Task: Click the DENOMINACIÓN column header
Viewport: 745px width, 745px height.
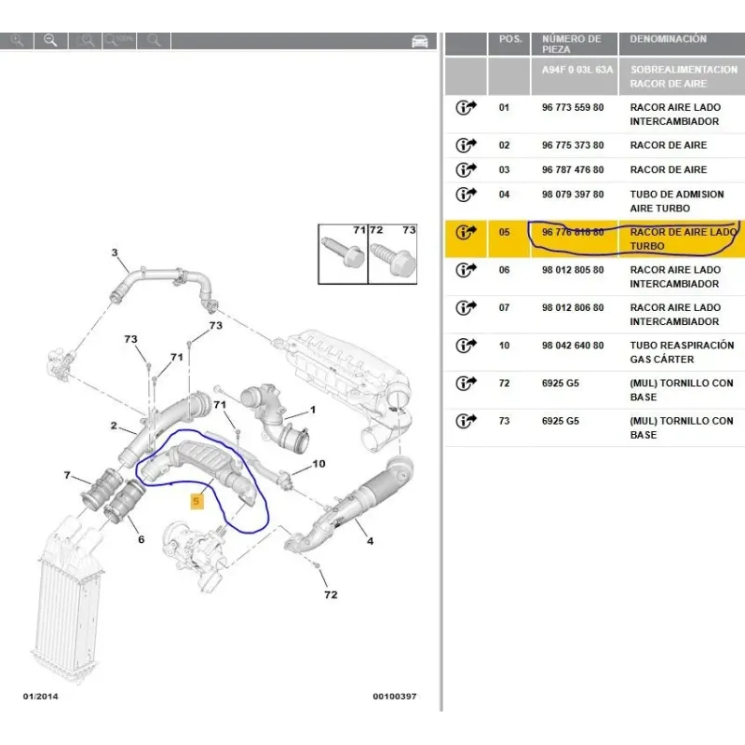Action: click(668, 39)
